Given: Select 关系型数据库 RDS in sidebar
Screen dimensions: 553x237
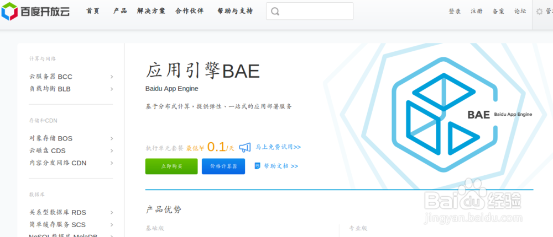Looking at the screenshot, I should tap(58, 212).
